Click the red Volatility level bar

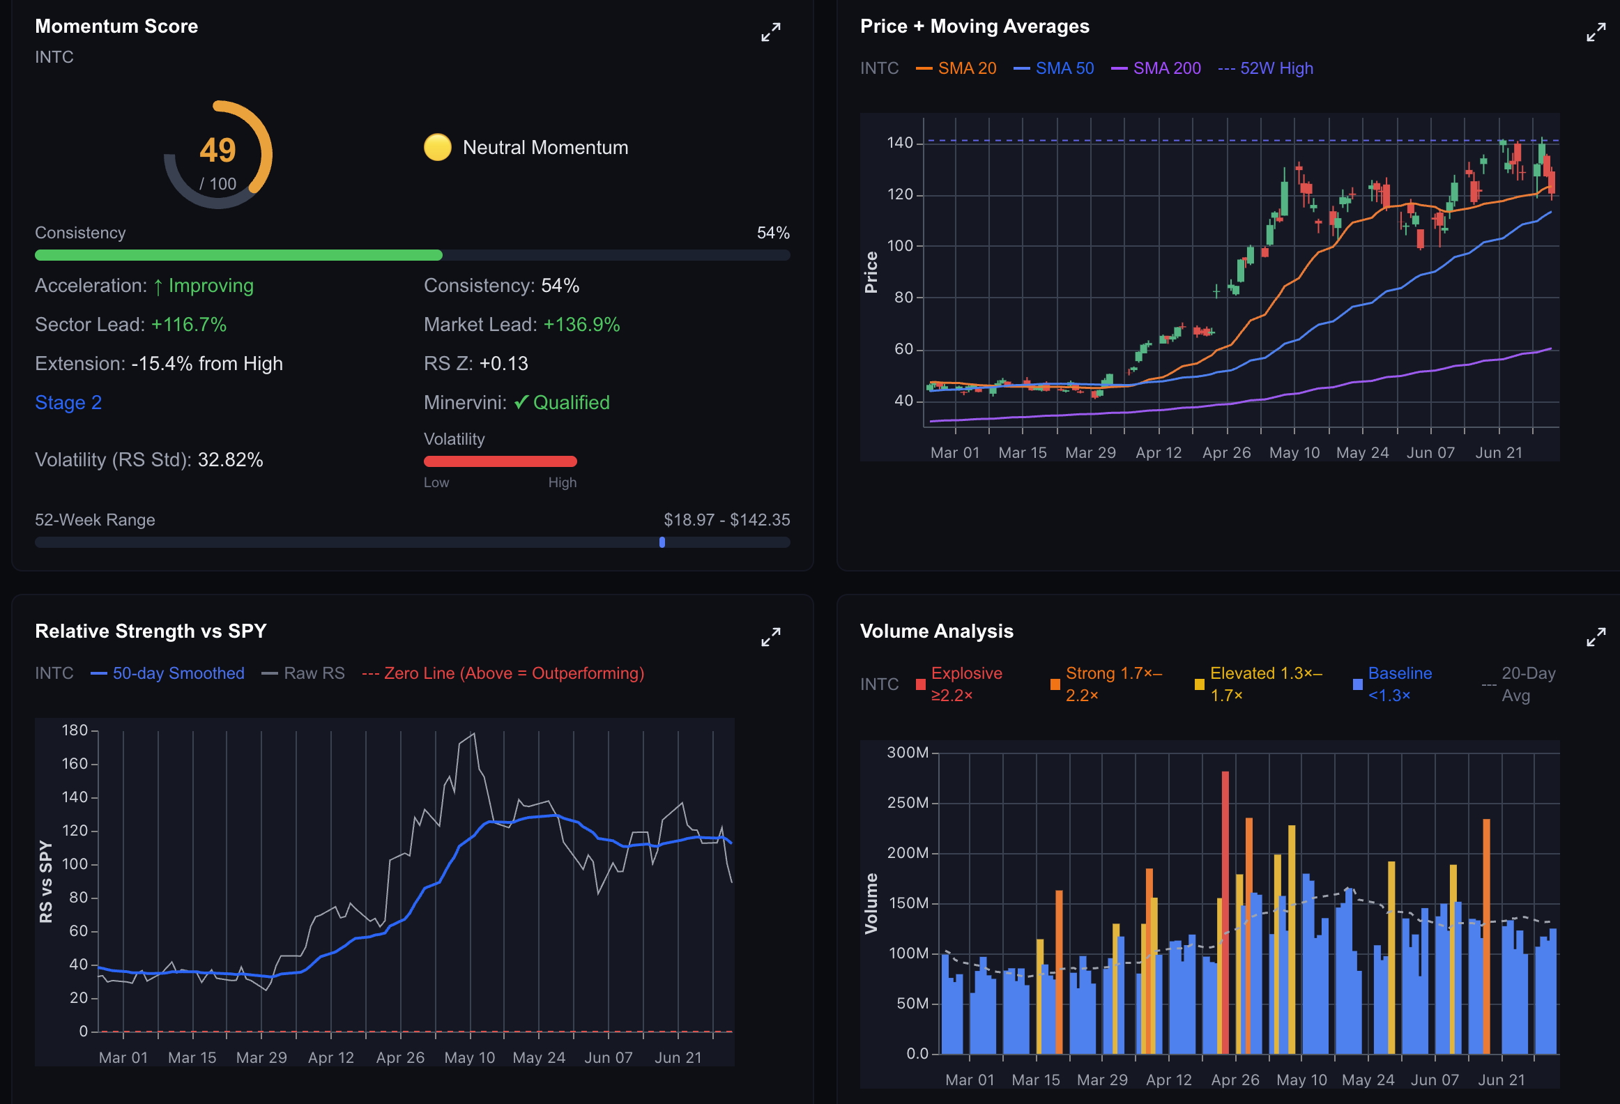[500, 461]
